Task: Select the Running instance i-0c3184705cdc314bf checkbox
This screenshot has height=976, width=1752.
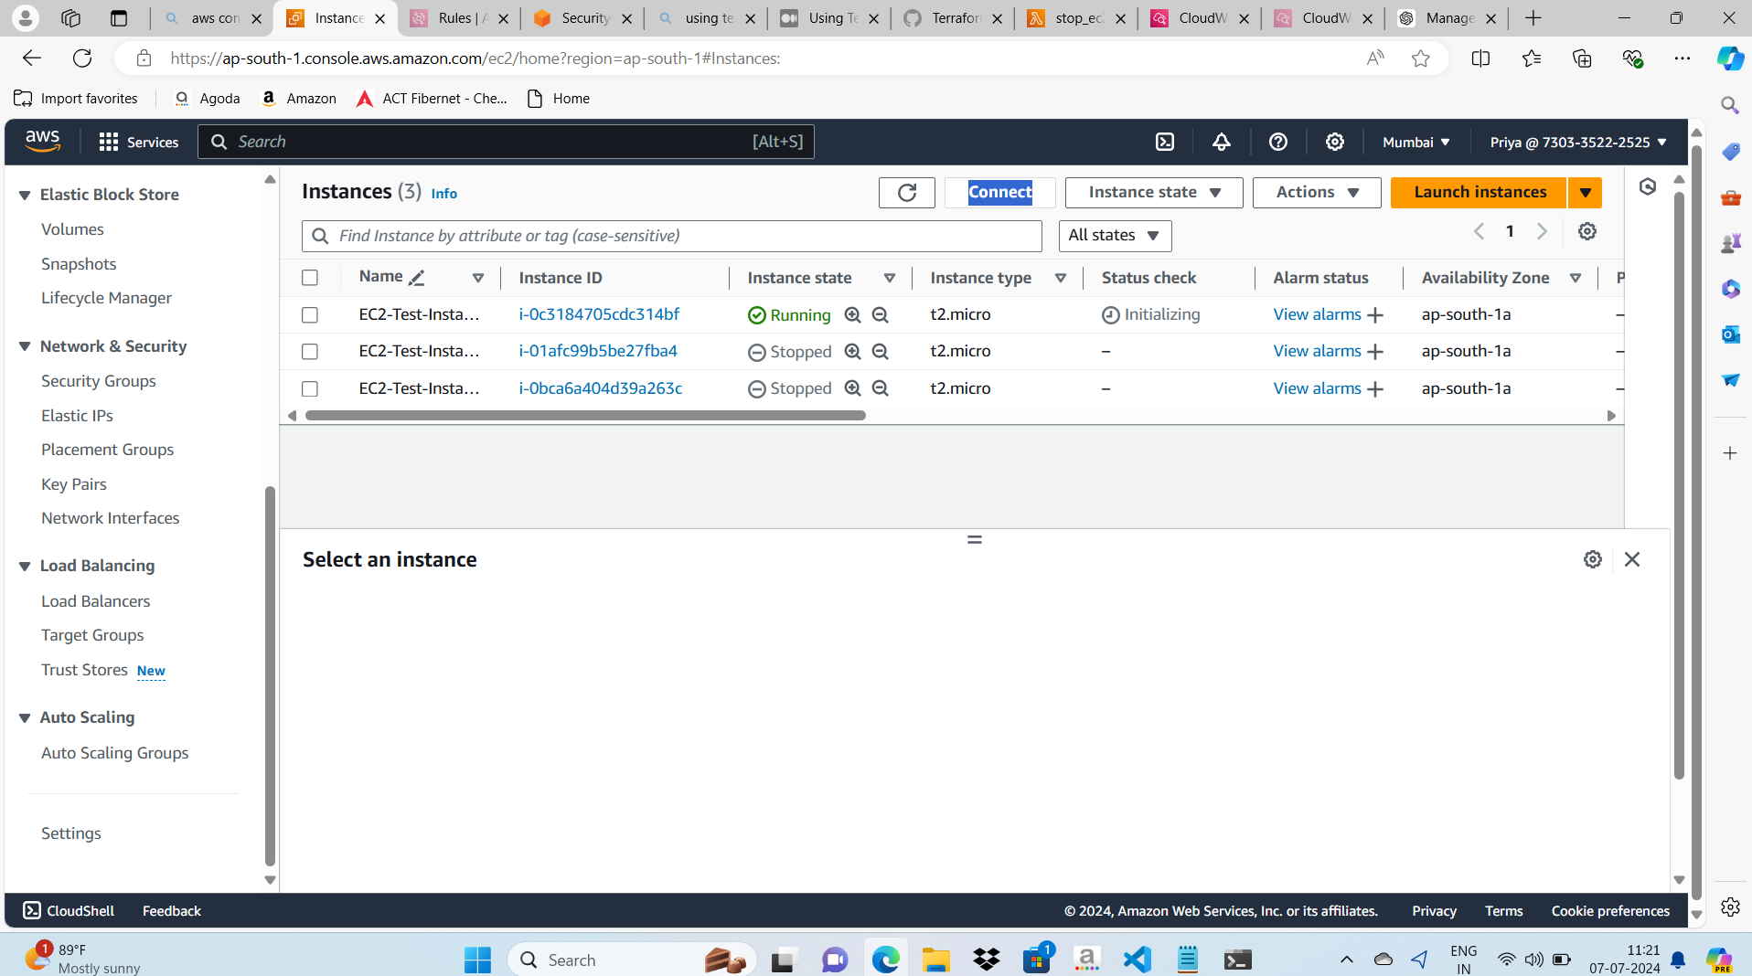Action: (310, 315)
